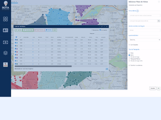Viewport: 161px width, 120px height.
Task: Click the blue icon at table bottom-right
Action: pos(107,69)
